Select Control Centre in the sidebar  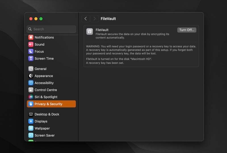coord(51,90)
